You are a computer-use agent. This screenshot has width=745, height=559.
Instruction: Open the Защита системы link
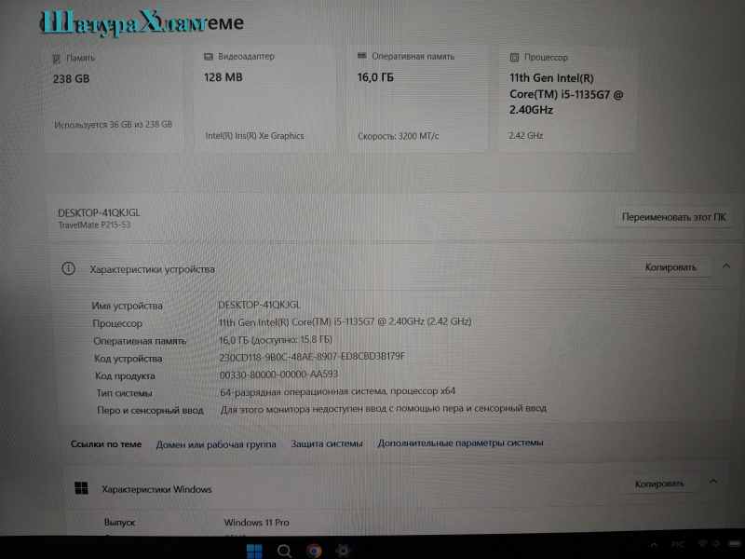(327, 443)
